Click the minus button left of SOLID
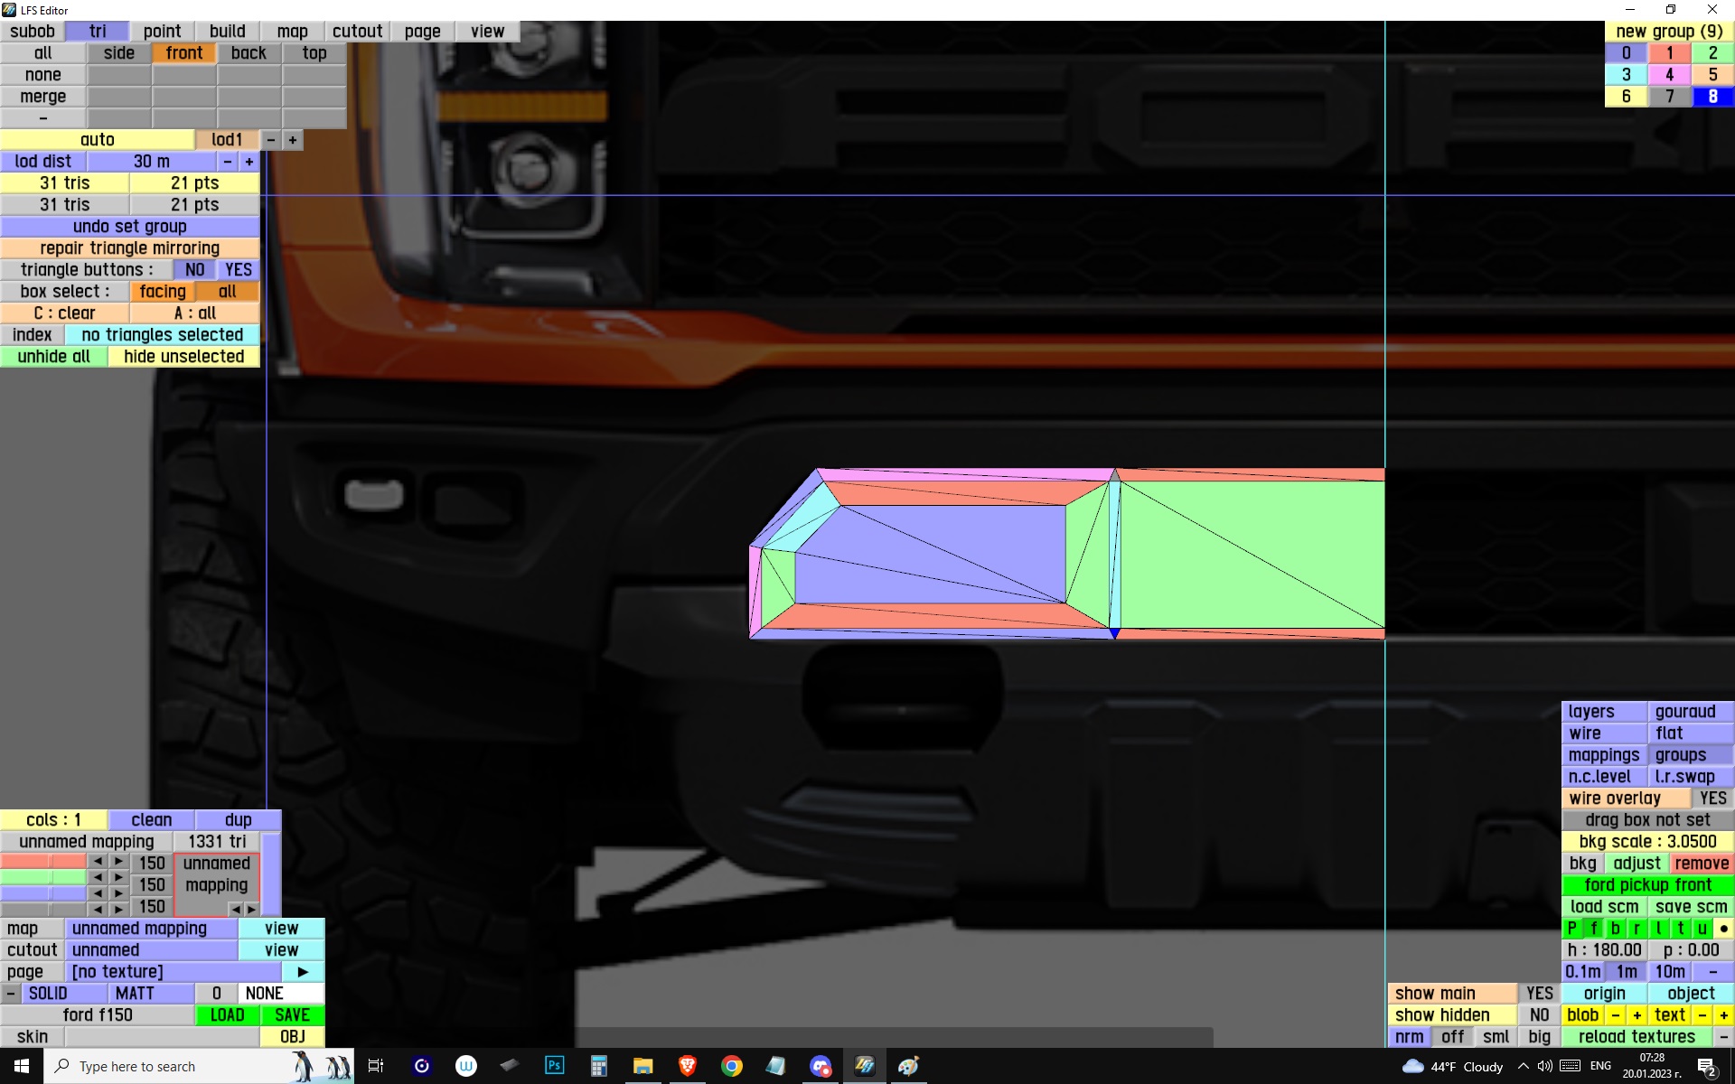Image resolution: width=1735 pixels, height=1084 pixels. tap(11, 994)
